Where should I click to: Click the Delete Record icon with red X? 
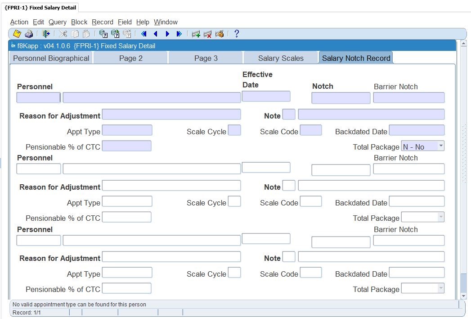pos(207,34)
